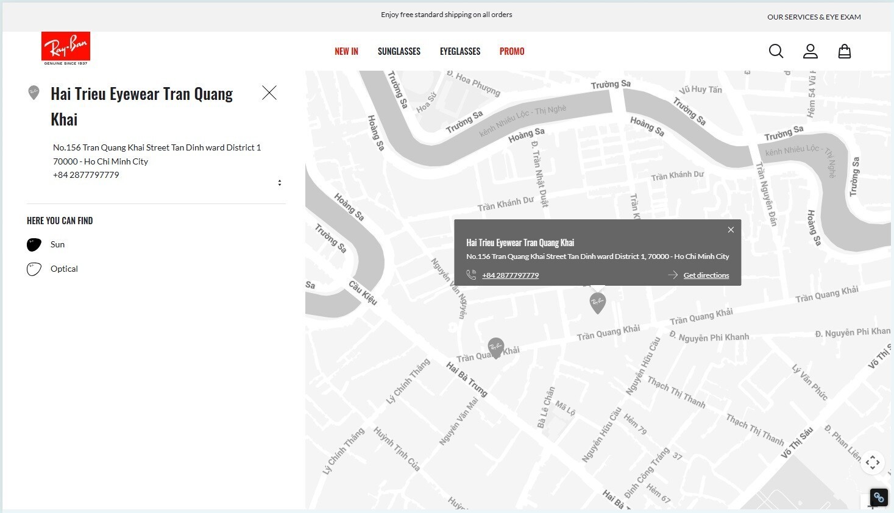Click the store name in map popup

(x=520, y=242)
